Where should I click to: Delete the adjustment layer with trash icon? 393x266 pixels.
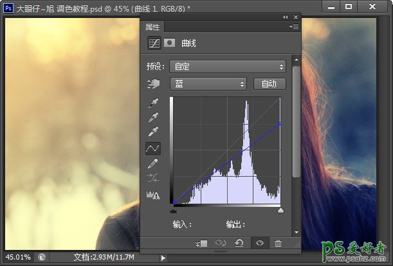tap(278, 244)
